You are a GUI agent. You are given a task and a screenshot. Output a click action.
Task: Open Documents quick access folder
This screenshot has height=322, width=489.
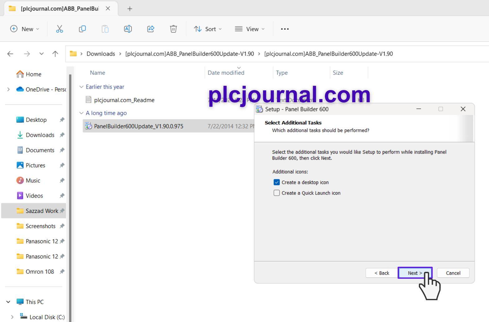tap(40, 150)
